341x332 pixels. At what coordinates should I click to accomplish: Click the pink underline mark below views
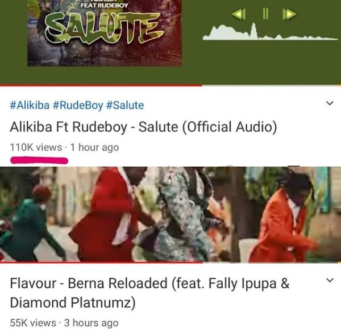click(39, 160)
